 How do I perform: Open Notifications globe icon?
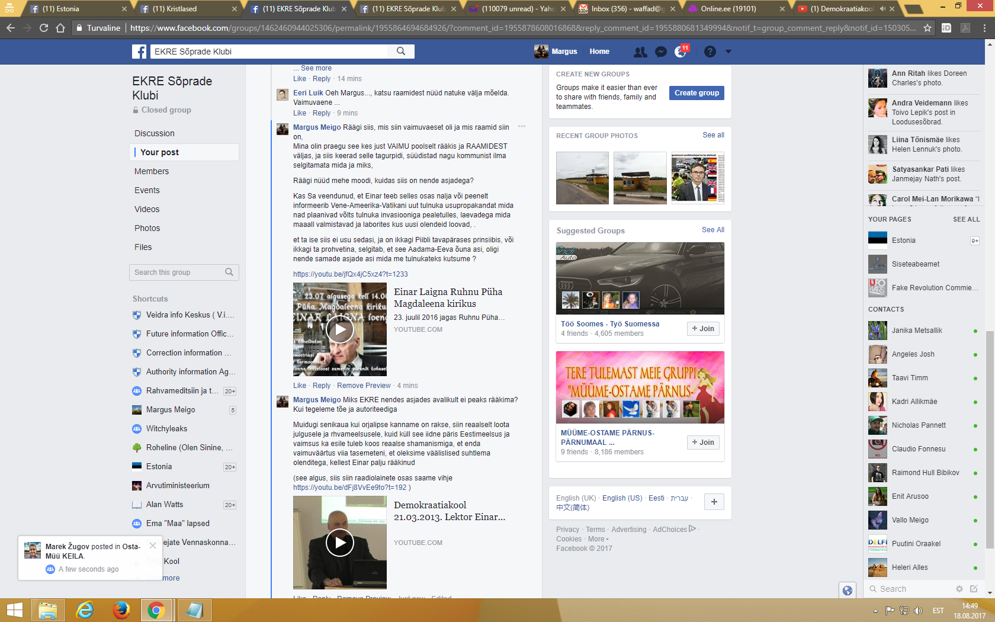tap(681, 52)
